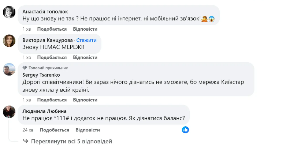Click Анастасія Тополюк's profile avatar
The width and height of the screenshot is (290, 146).
[9, 12]
